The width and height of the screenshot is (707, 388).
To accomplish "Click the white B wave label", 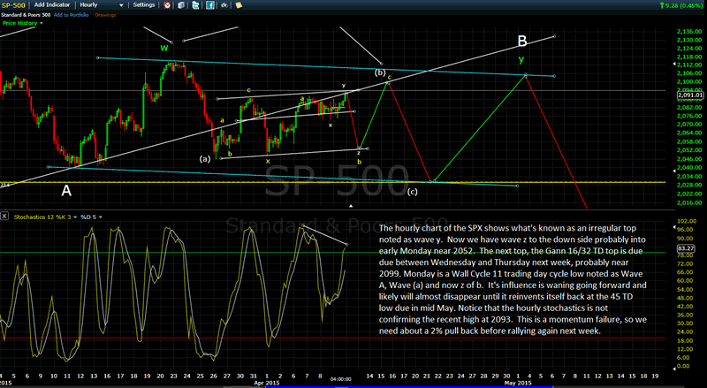I will 522,42.
